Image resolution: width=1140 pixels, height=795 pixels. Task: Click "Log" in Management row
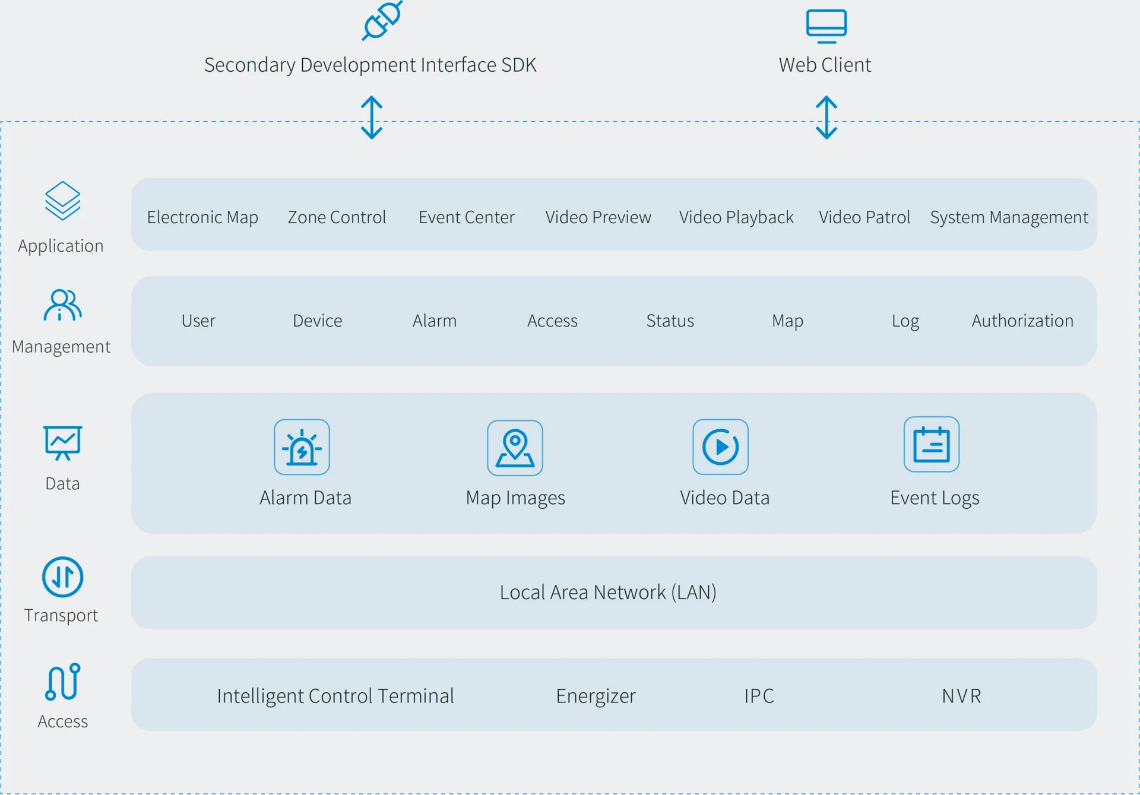(x=905, y=321)
